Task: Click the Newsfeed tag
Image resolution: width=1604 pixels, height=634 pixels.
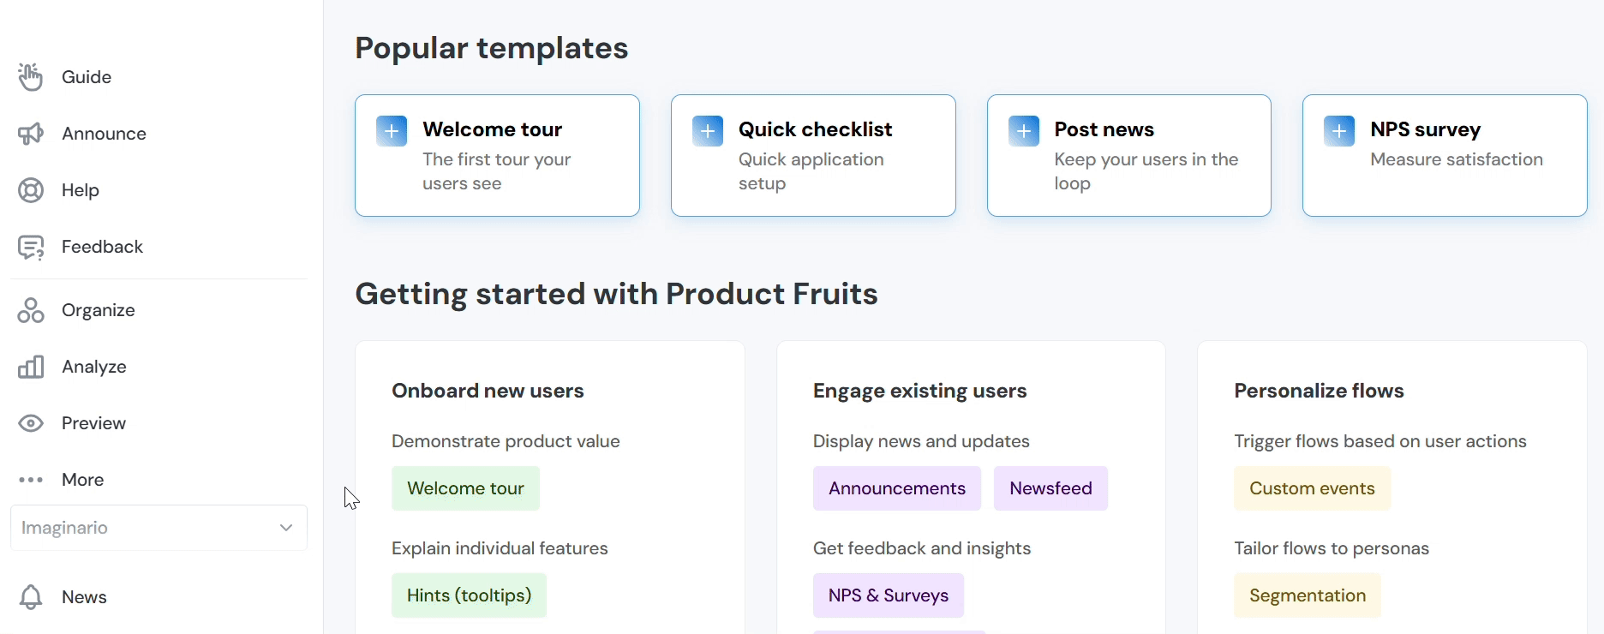Action: tap(1050, 488)
